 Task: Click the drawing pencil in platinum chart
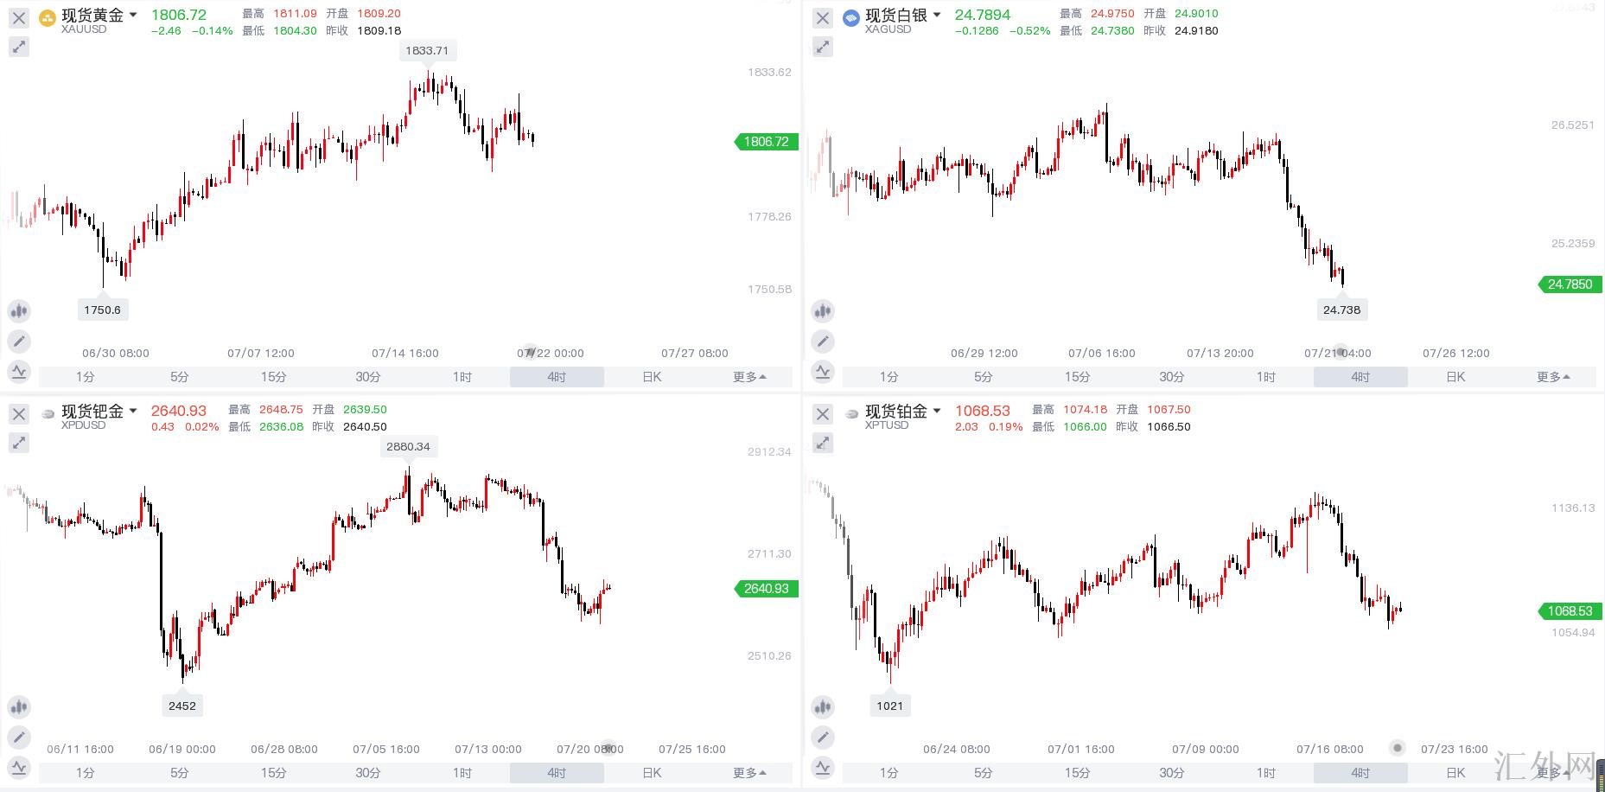click(823, 738)
